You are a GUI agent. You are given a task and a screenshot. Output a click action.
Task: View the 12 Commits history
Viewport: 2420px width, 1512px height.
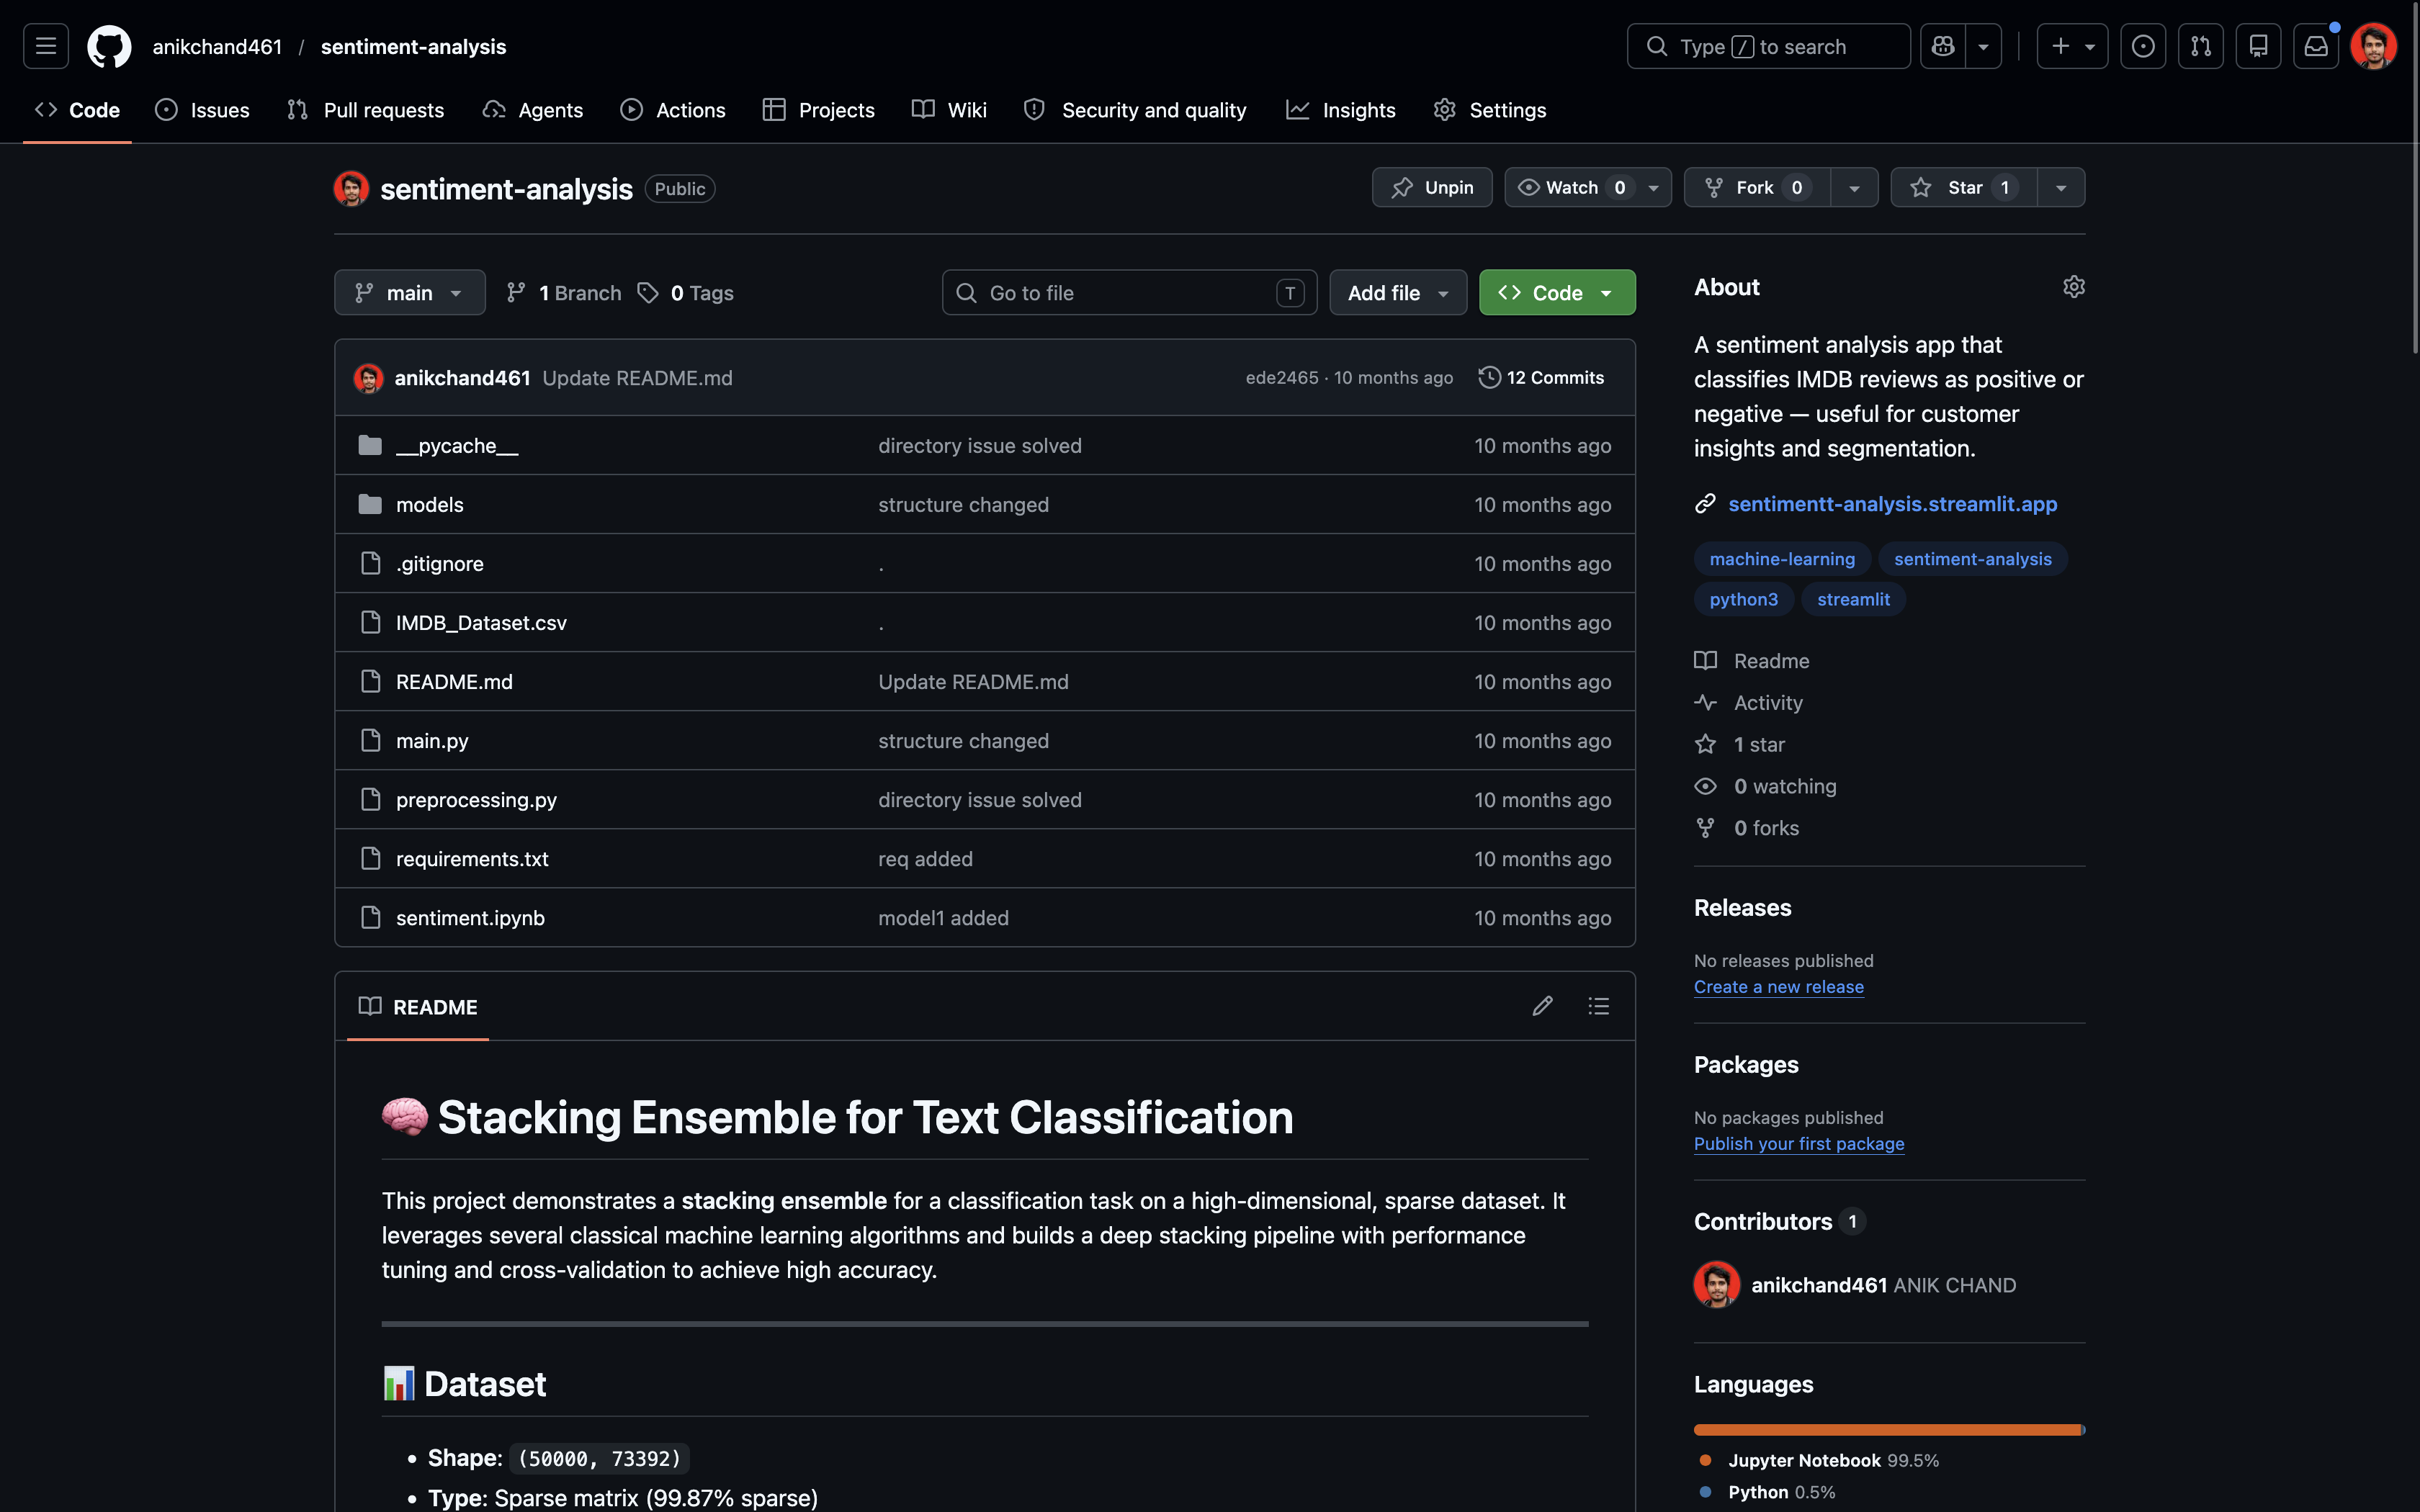coord(1542,378)
